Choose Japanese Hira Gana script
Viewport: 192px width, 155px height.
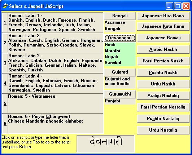point(163,16)
